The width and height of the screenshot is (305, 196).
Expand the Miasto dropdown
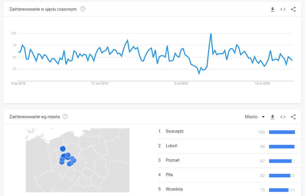(255, 117)
